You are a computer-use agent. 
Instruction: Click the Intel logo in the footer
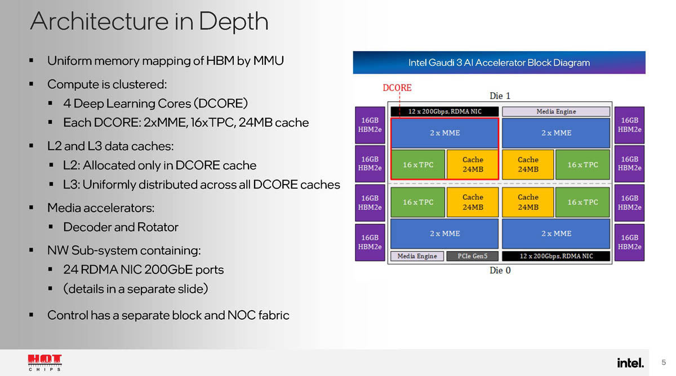pyautogui.click(x=630, y=362)
